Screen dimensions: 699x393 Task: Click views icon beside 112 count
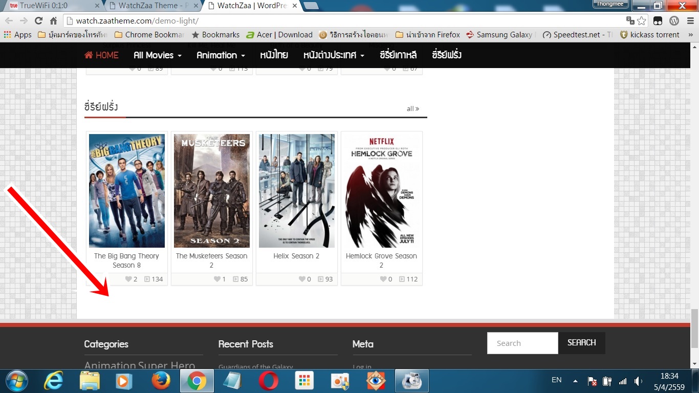402,279
